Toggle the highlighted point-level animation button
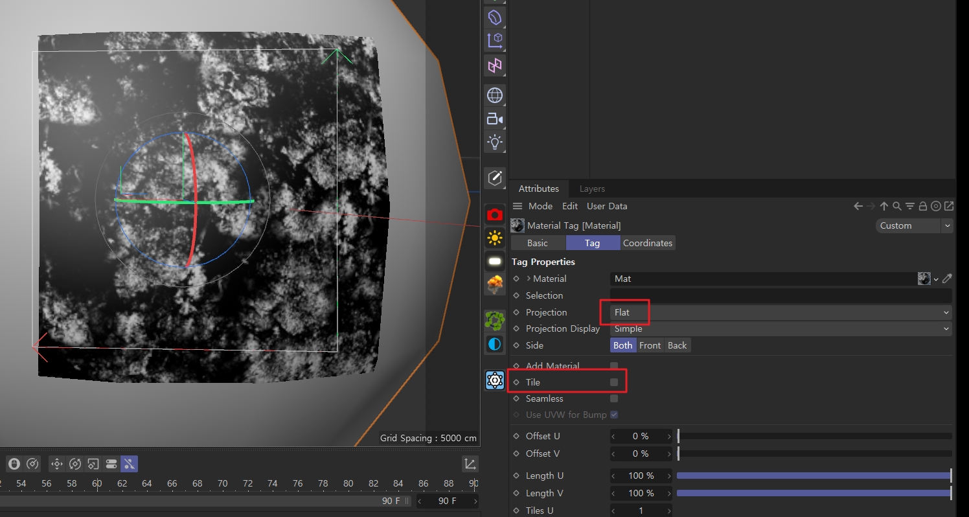Viewport: 969px width, 517px height. coord(129,464)
